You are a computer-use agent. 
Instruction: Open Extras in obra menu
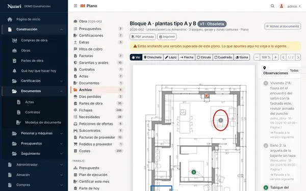(x=97, y=42)
